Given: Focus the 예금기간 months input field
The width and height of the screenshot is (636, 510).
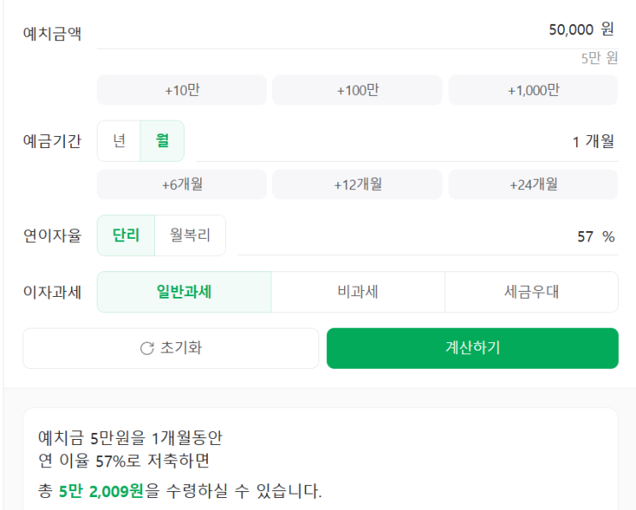Looking at the screenshot, I should [406, 142].
